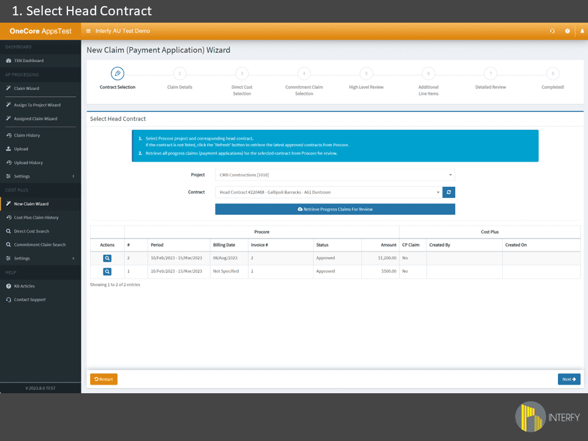
Task: Sort by Billing Date column header
Action: 229,245
